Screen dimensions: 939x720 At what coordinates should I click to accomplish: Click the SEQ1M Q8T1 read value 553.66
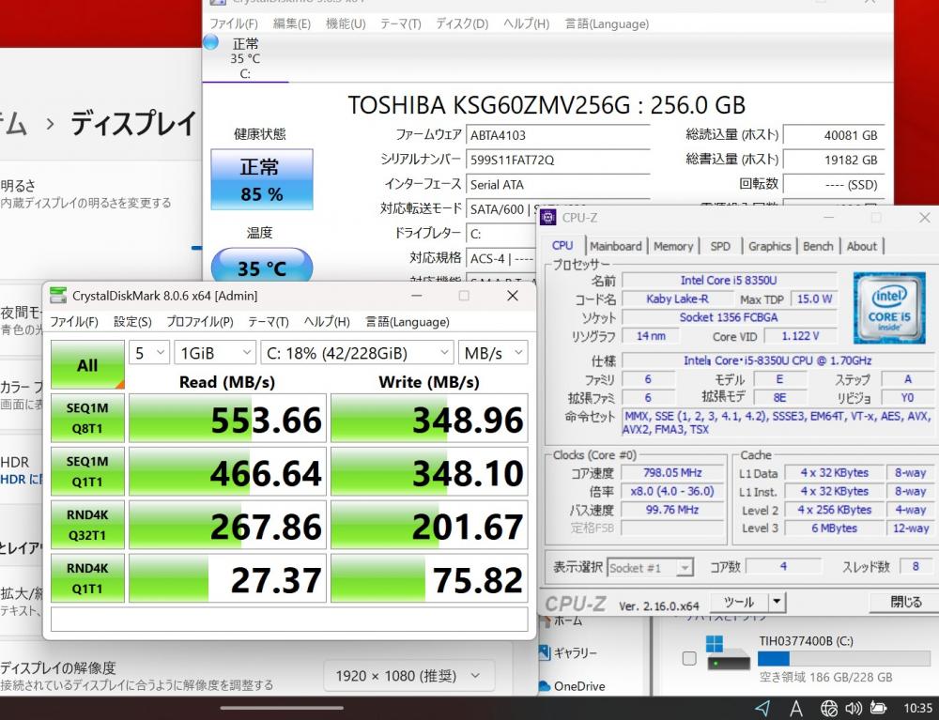228,419
